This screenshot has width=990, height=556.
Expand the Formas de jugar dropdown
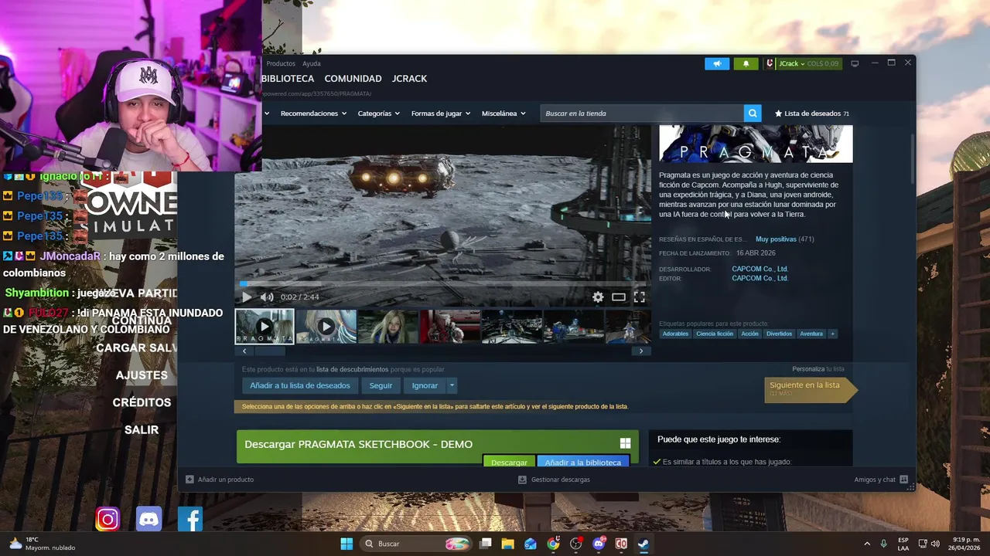[440, 114]
